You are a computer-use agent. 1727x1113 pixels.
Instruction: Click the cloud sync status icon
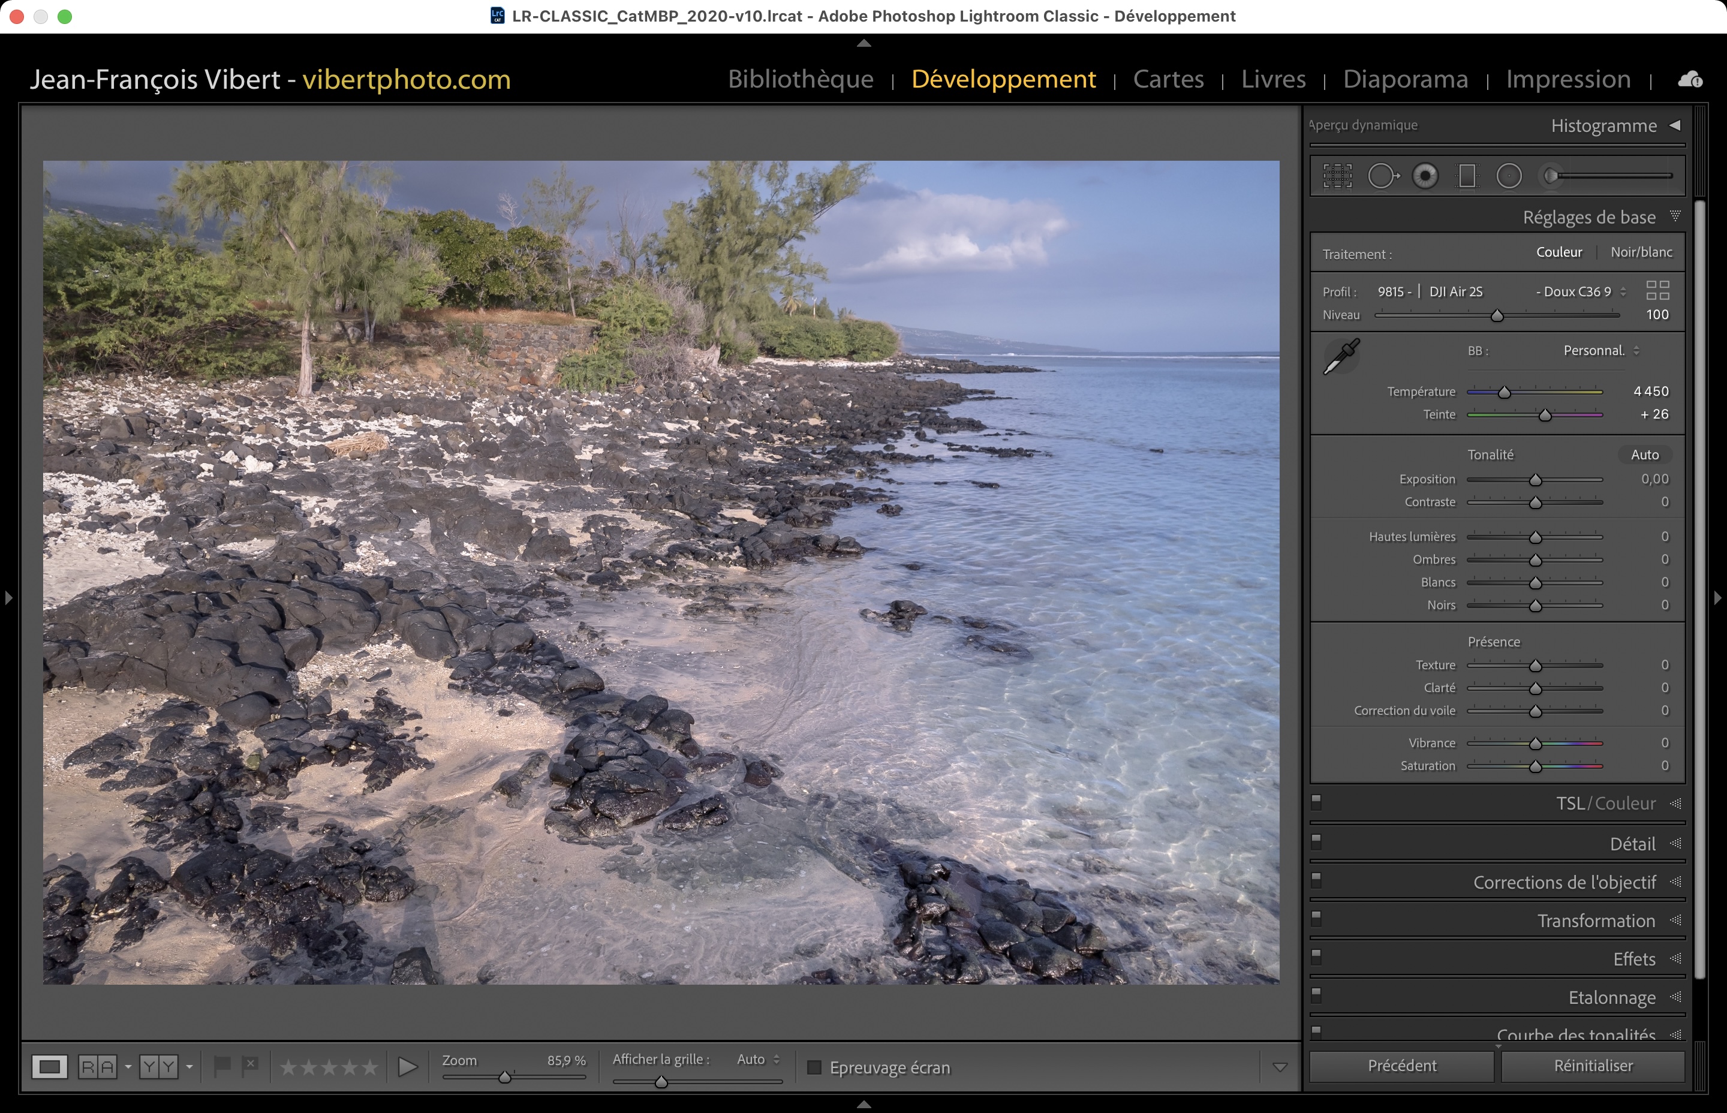coord(1689,79)
